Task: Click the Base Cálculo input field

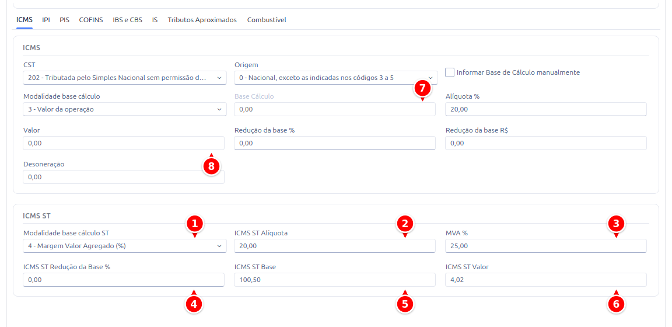Action: (x=335, y=109)
